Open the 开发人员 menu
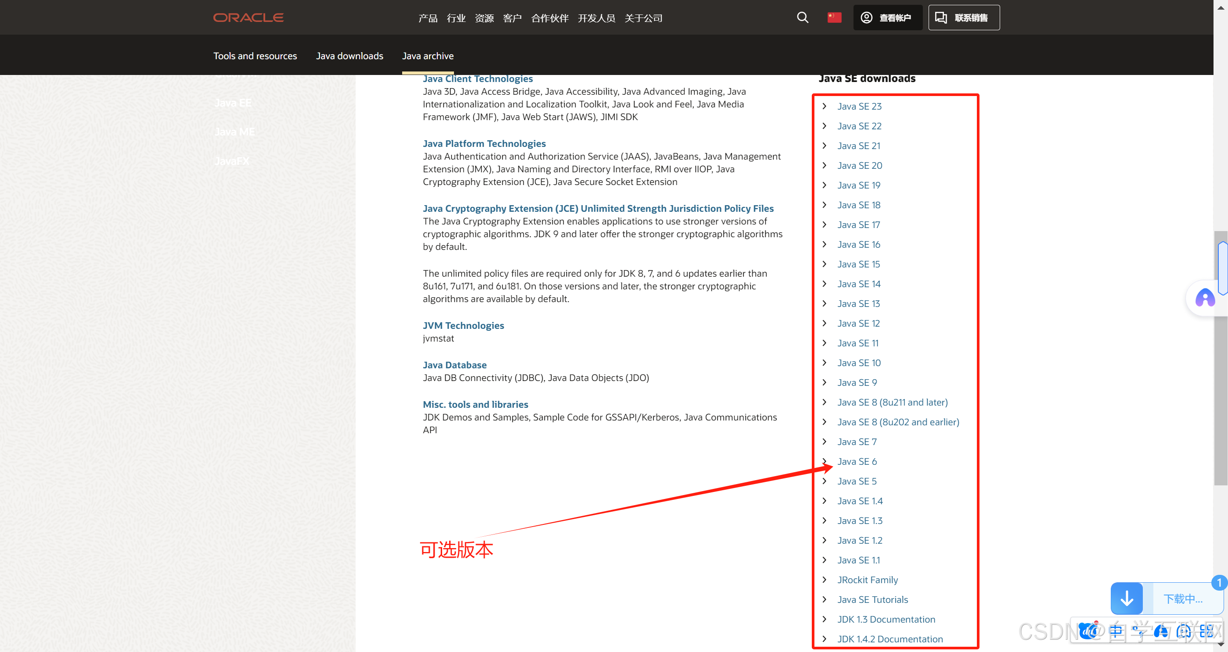 (x=596, y=18)
